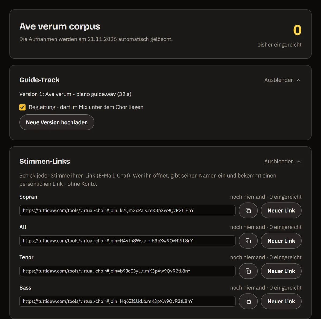Collapse the Stimmen-Links section via Ausblenden
The height and width of the screenshot is (319, 321).
coord(282,161)
